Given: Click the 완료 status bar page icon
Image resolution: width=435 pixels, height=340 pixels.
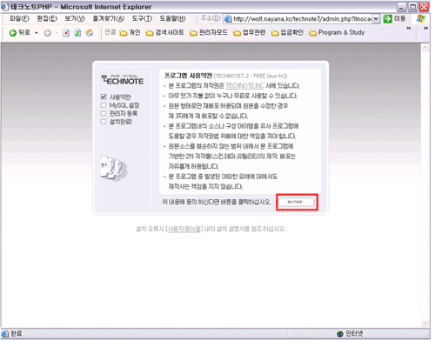Looking at the screenshot, I should click(x=5, y=334).
